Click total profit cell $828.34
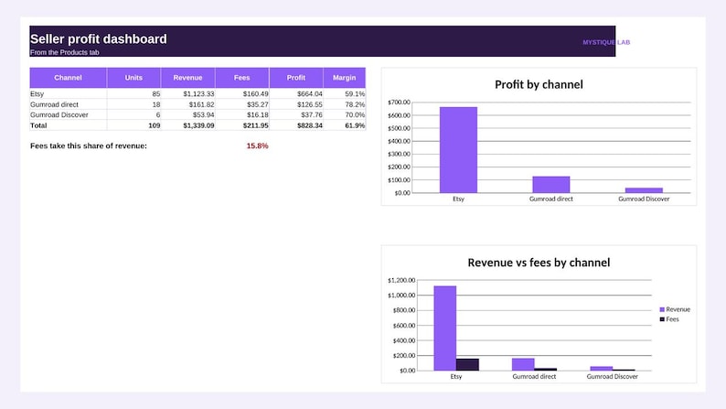 point(296,125)
